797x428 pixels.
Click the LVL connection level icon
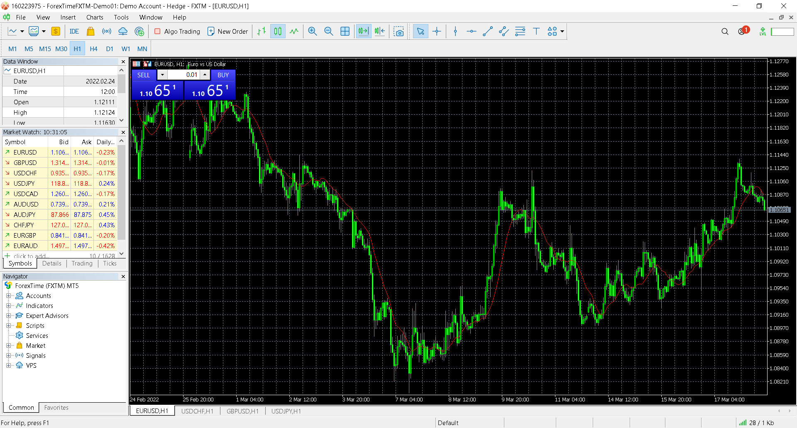(x=763, y=31)
